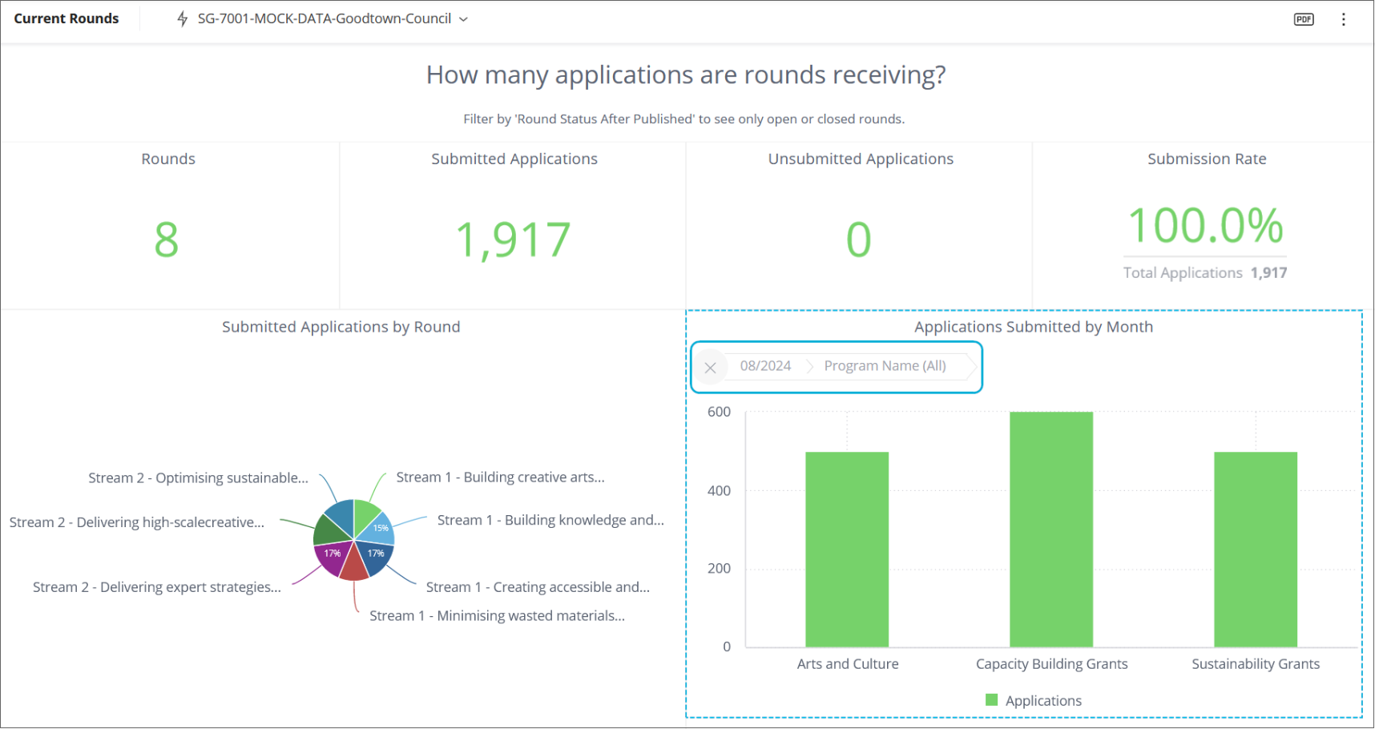Export the dashboard as PDF
The height and width of the screenshot is (729, 1375).
click(1304, 19)
